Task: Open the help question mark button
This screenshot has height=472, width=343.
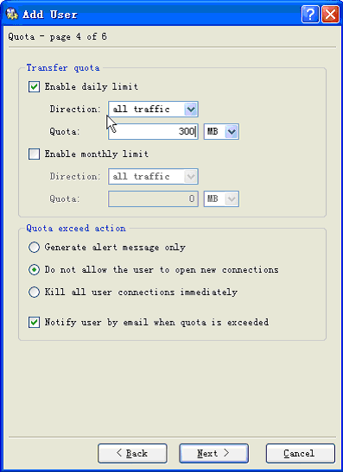Action: (310, 14)
